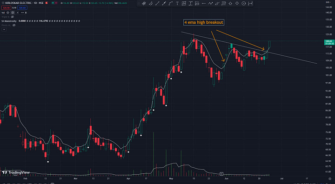
Task: Select the circle shape tool
Action: point(243,3)
